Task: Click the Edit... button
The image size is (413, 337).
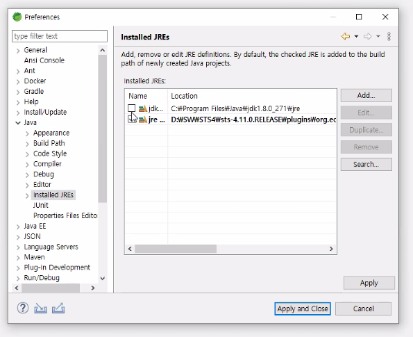Action: 366,113
